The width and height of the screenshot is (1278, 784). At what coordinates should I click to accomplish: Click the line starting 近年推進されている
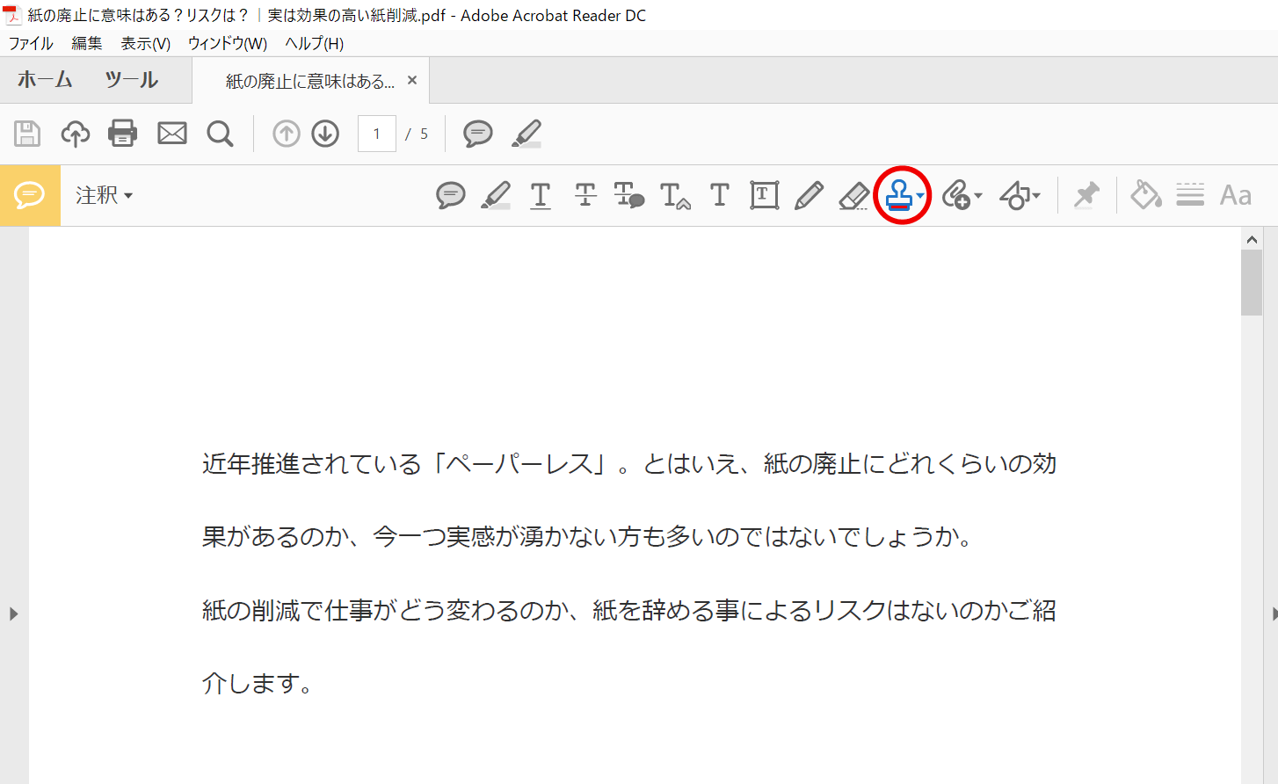tap(629, 463)
